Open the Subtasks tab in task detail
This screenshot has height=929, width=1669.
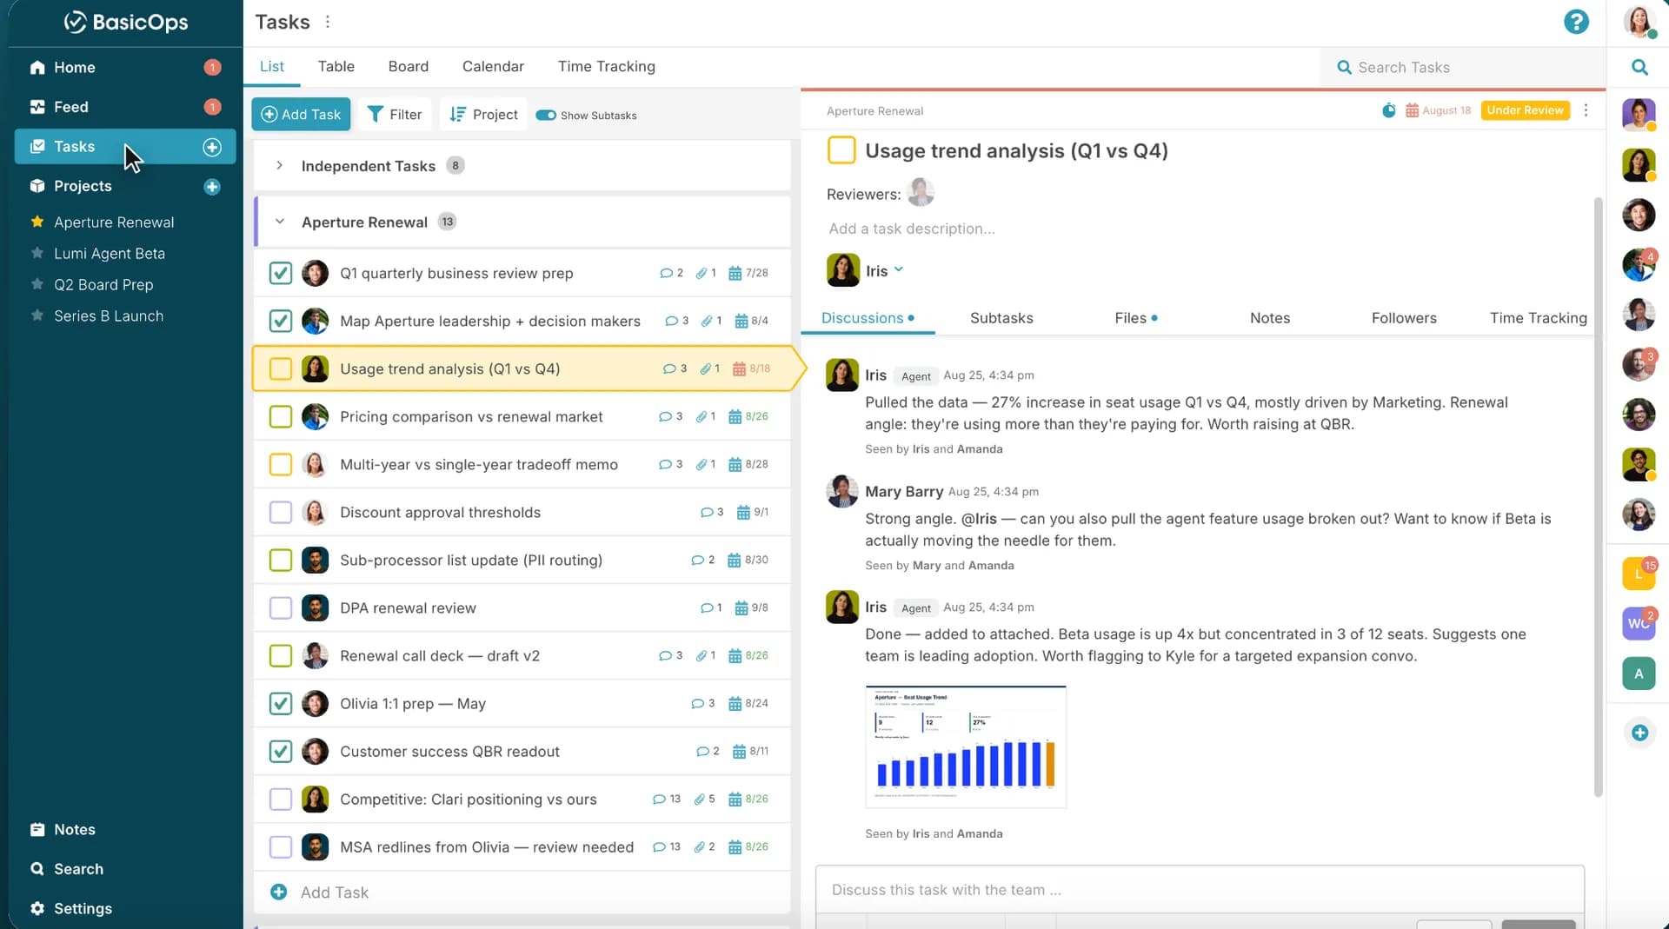(1001, 318)
